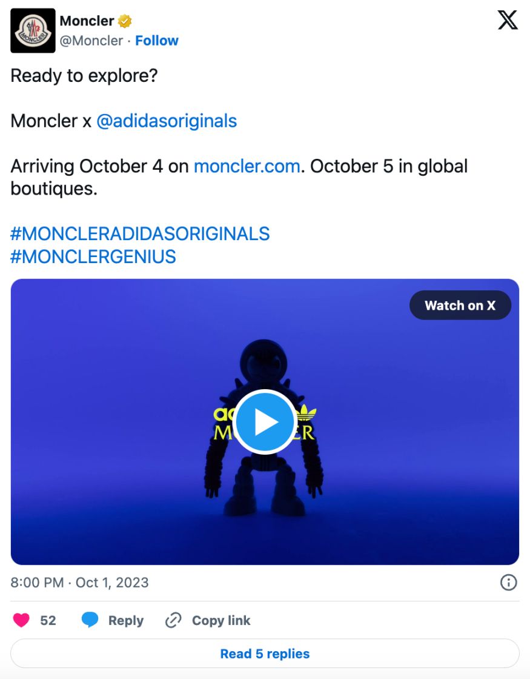Viewport: 530px width, 679px height.
Task: Click the Watch on X button
Action: tap(460, 306)
